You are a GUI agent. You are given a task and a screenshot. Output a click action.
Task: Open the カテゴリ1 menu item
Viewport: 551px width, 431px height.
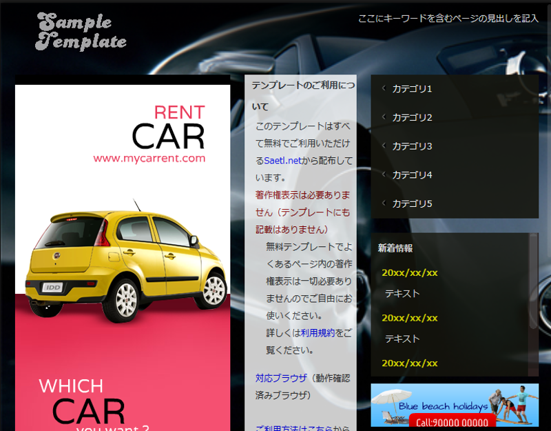click(412, 89)
